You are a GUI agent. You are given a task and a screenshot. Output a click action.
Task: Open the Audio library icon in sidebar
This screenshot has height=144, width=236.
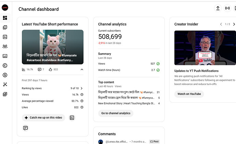point(5,94)
